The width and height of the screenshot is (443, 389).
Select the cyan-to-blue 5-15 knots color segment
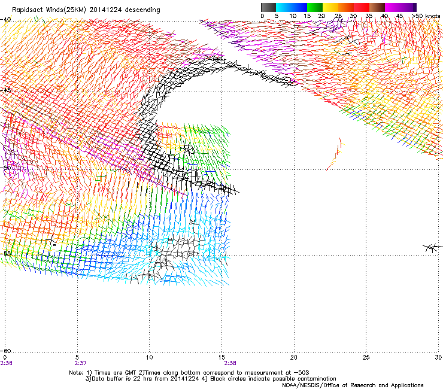[292, 7]
